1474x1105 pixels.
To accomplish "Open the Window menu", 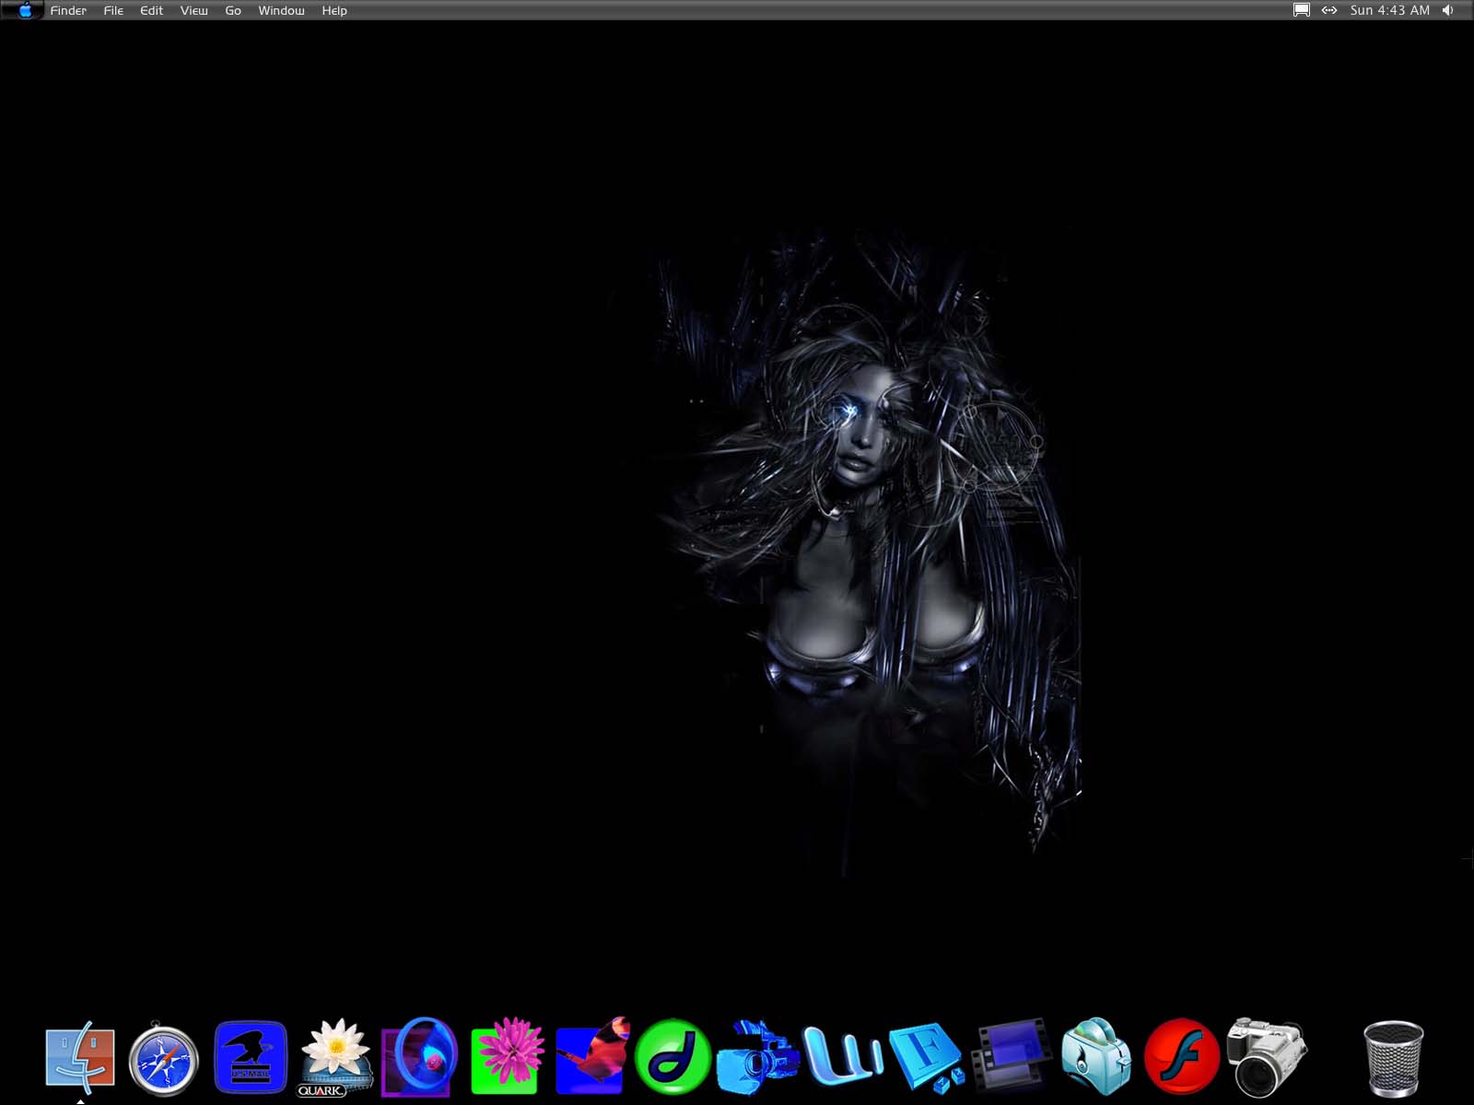I will click(281, 10).
